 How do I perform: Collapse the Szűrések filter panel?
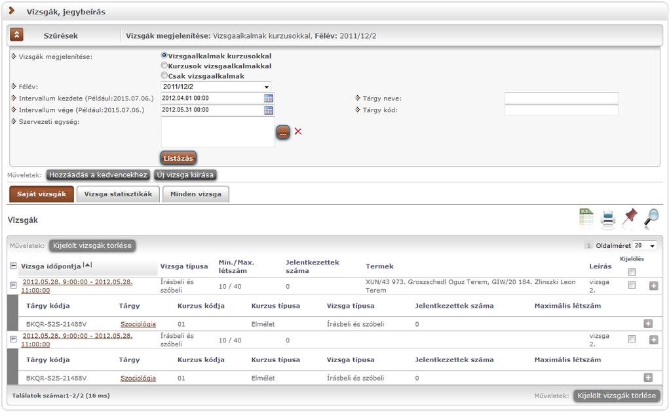[16, 35]
